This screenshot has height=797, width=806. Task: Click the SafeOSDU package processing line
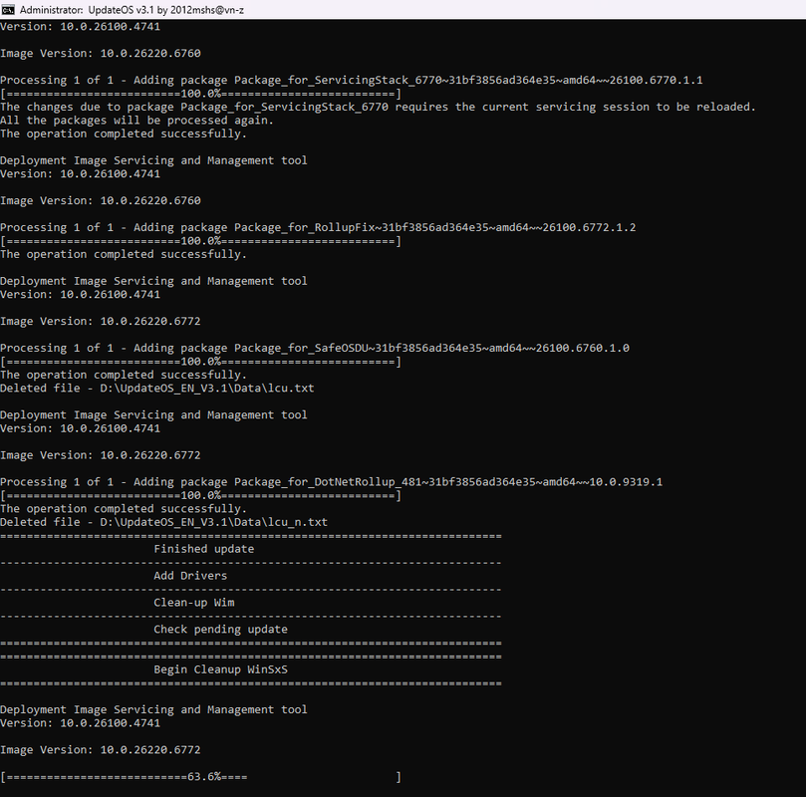coord(315,348)
